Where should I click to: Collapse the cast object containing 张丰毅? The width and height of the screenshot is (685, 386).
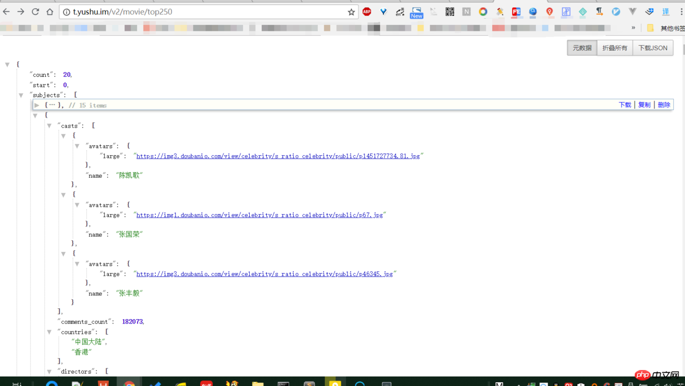(x=64, y=254)
